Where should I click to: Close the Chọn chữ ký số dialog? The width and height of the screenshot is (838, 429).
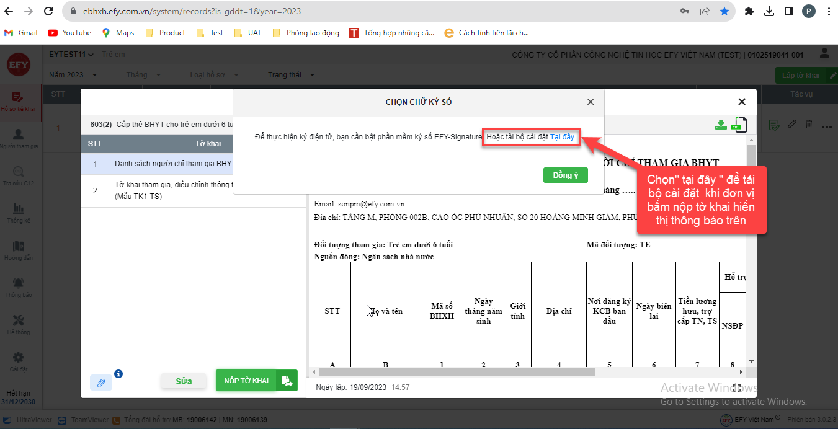pos(591,102)
